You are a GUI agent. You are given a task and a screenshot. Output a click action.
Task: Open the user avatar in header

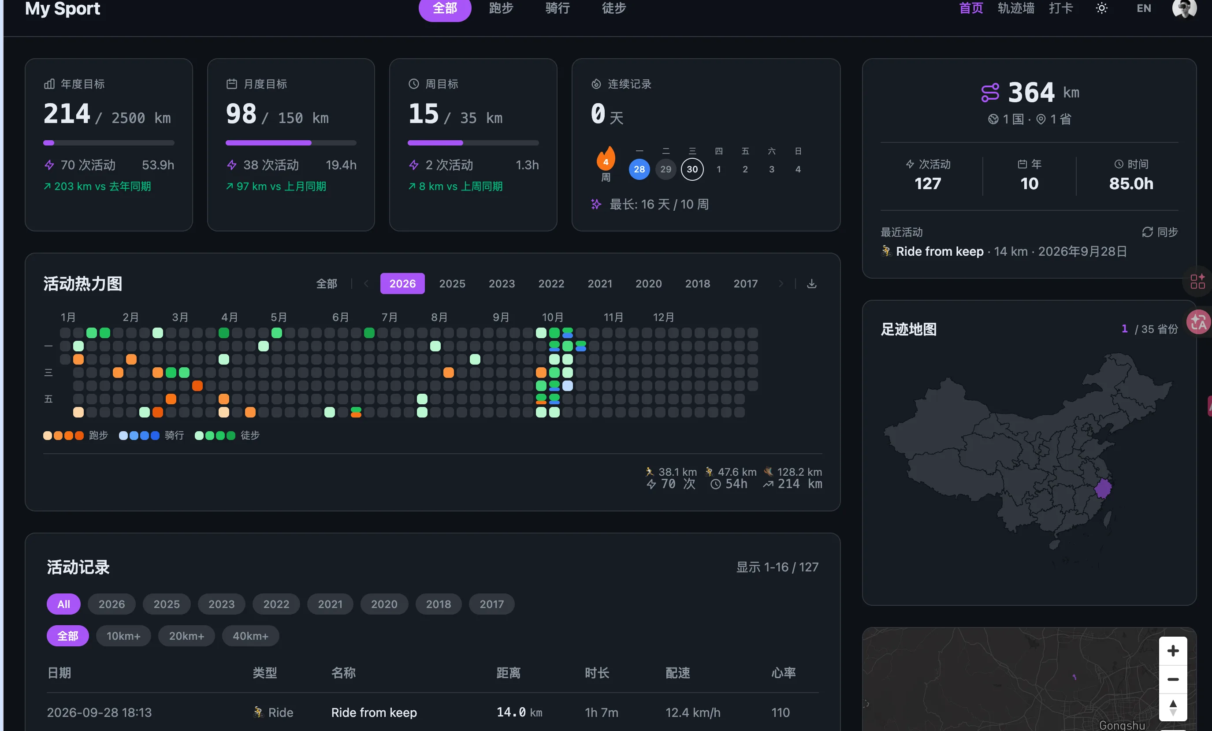[1184, 8]
